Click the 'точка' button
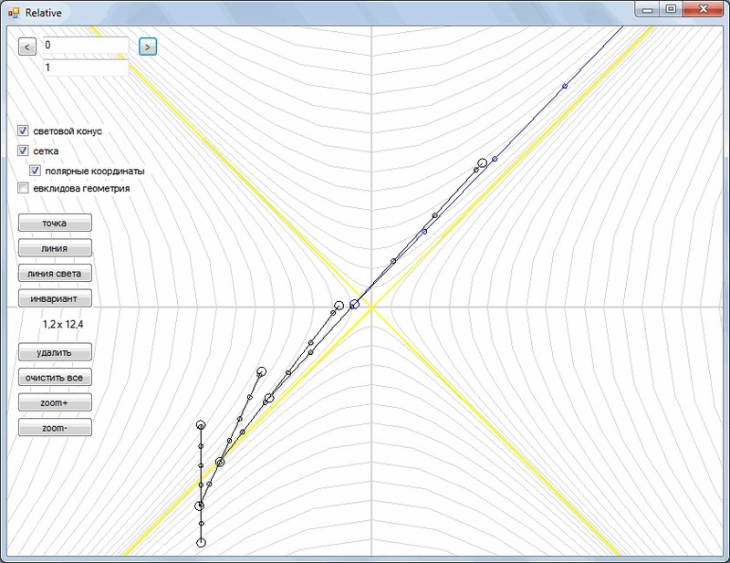This screenshot has width=730, height=563. (55, 223)
